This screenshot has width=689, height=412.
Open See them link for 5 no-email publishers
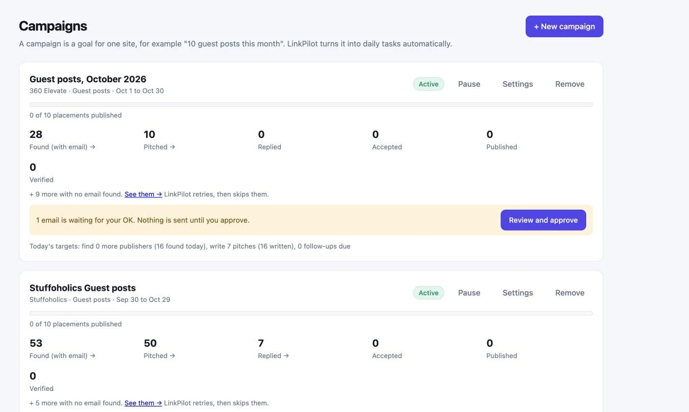click(x=143, y=403)
